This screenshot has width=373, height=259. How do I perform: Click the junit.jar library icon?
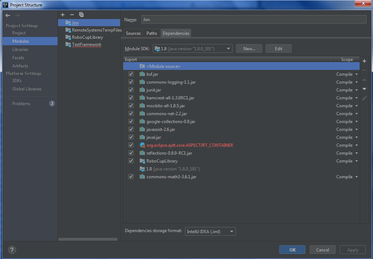[x=142, y=90]
